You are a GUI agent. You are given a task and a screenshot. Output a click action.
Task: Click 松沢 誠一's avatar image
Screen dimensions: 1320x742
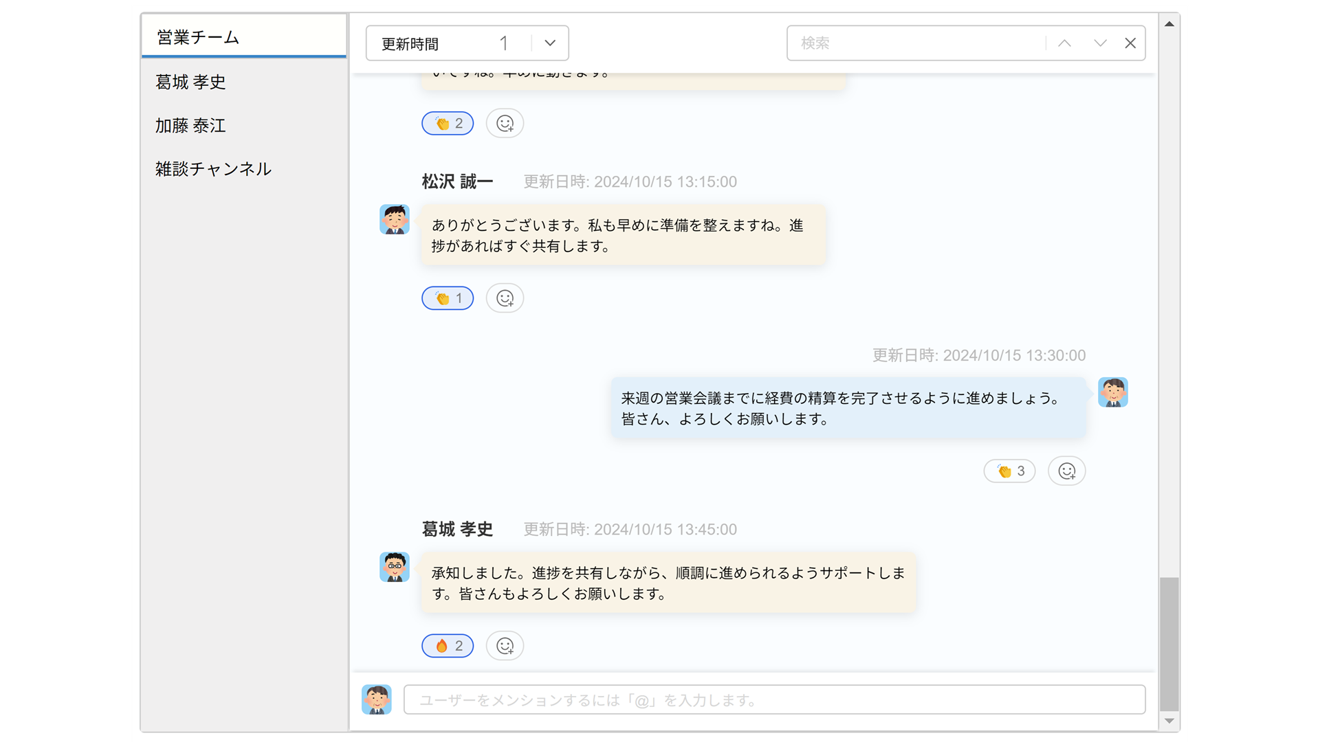pyautogui.click(x=395, y=219)
